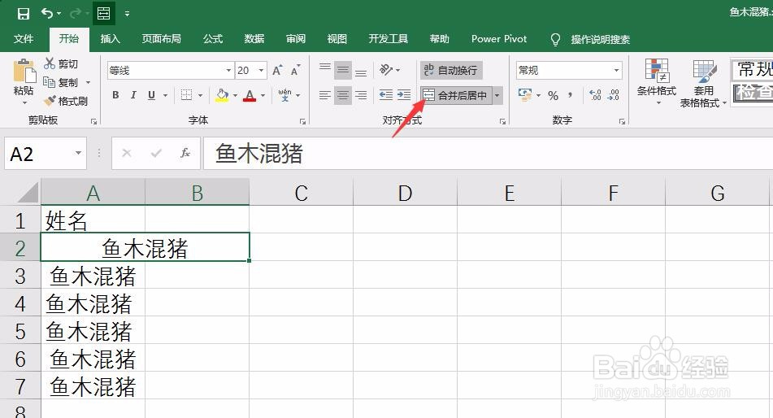Viewport: 773px width, 418px height.
Task: Expand the 复制 dropdown arrow
Action: [x=89, y=82]
